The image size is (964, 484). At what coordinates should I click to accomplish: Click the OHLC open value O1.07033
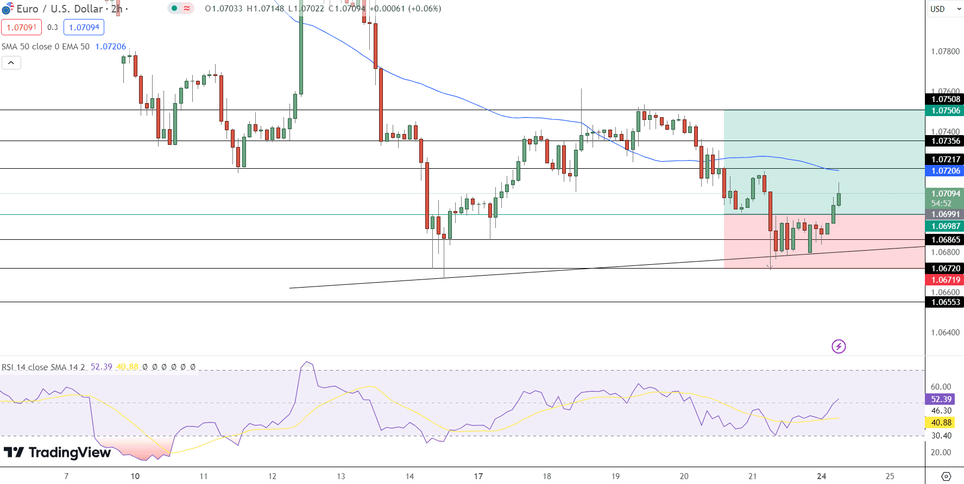[x=224, y=9]
